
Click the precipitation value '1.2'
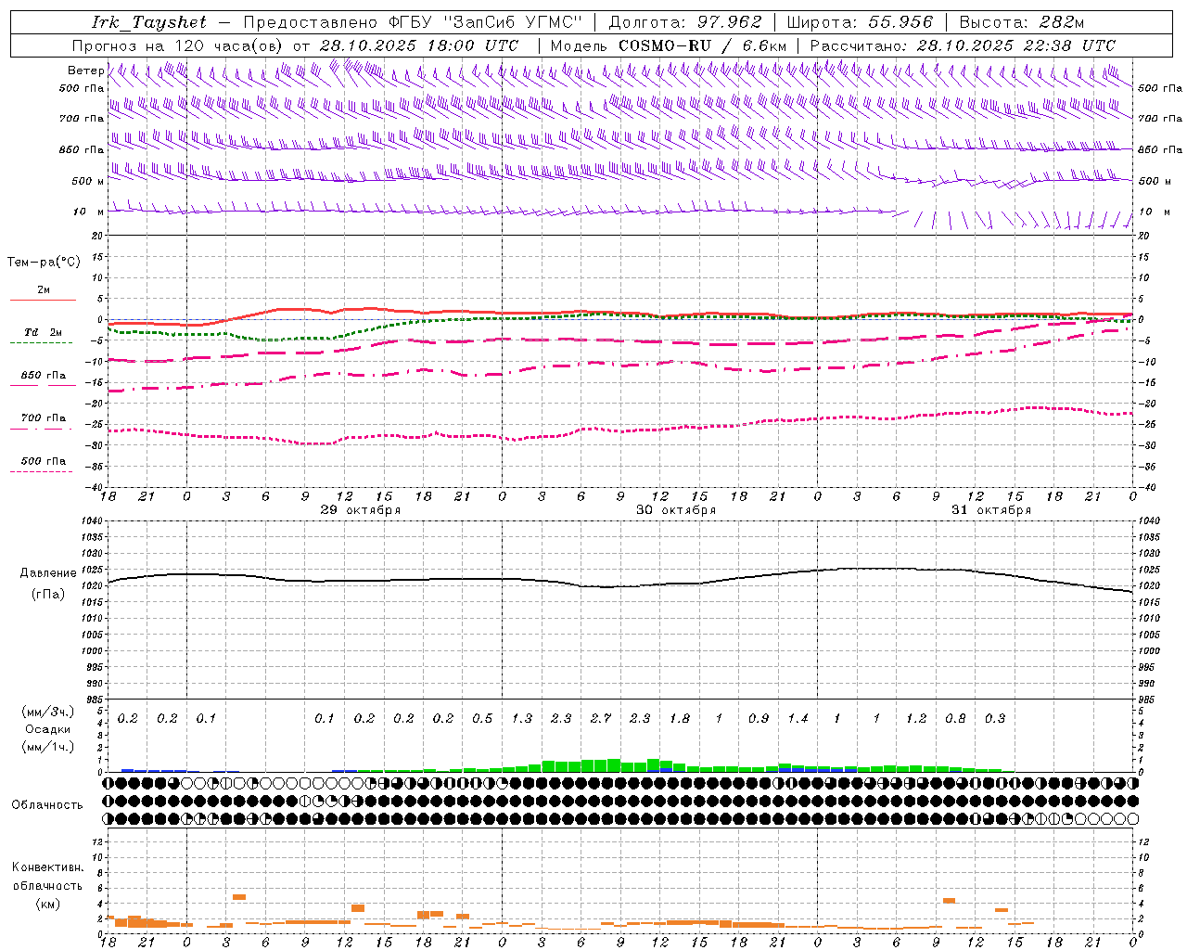click(916, 719)
